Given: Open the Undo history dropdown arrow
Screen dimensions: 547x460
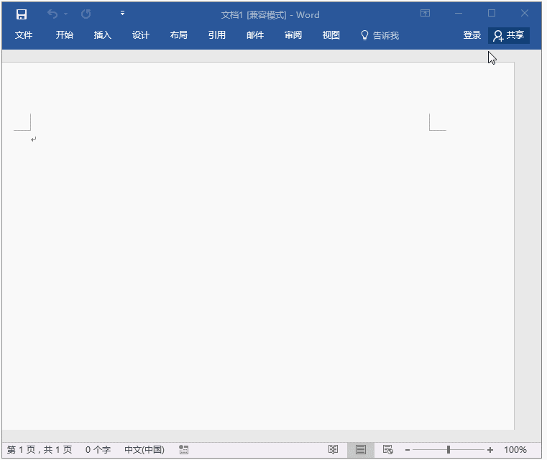Looking at the screenshot, I should click(x=65, y=14).
